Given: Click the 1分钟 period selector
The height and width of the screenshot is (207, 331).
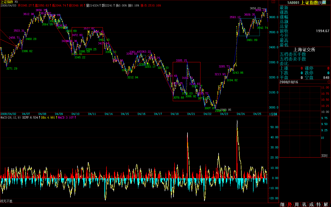Looking at the screenshot, I should [273, 114].
